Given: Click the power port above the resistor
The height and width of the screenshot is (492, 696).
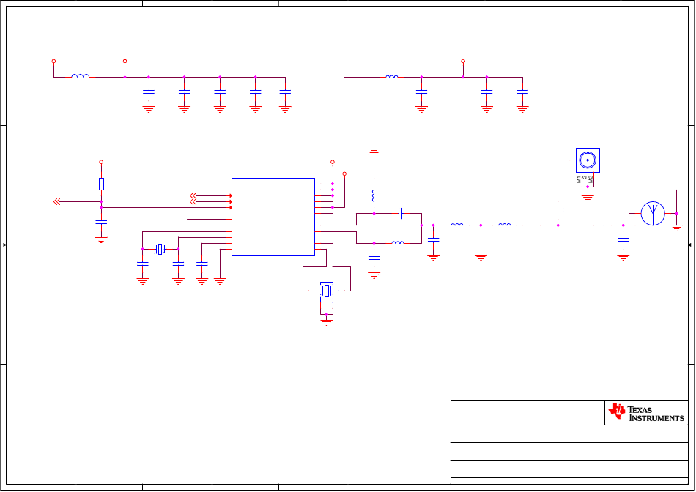Looking at the screenshot, I should pyautogui.click(x=101, y=162).
